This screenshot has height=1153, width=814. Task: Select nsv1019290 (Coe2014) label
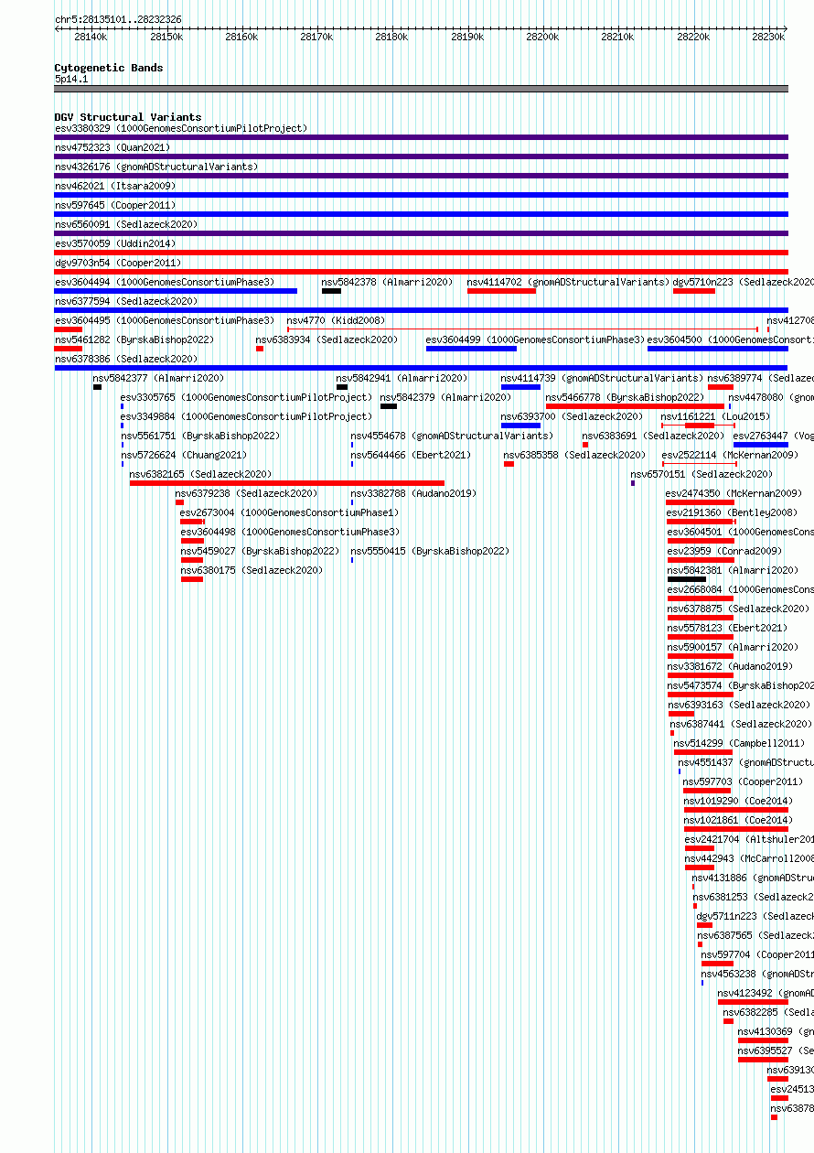(x=739, y=801)
